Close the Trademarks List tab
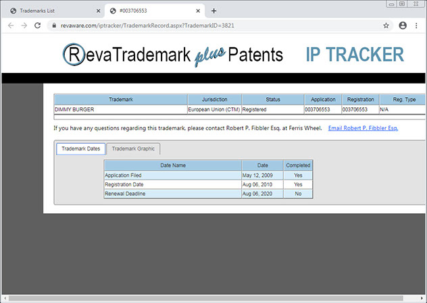The width and height of the screenshot is (427, 303). coord(98,11)
